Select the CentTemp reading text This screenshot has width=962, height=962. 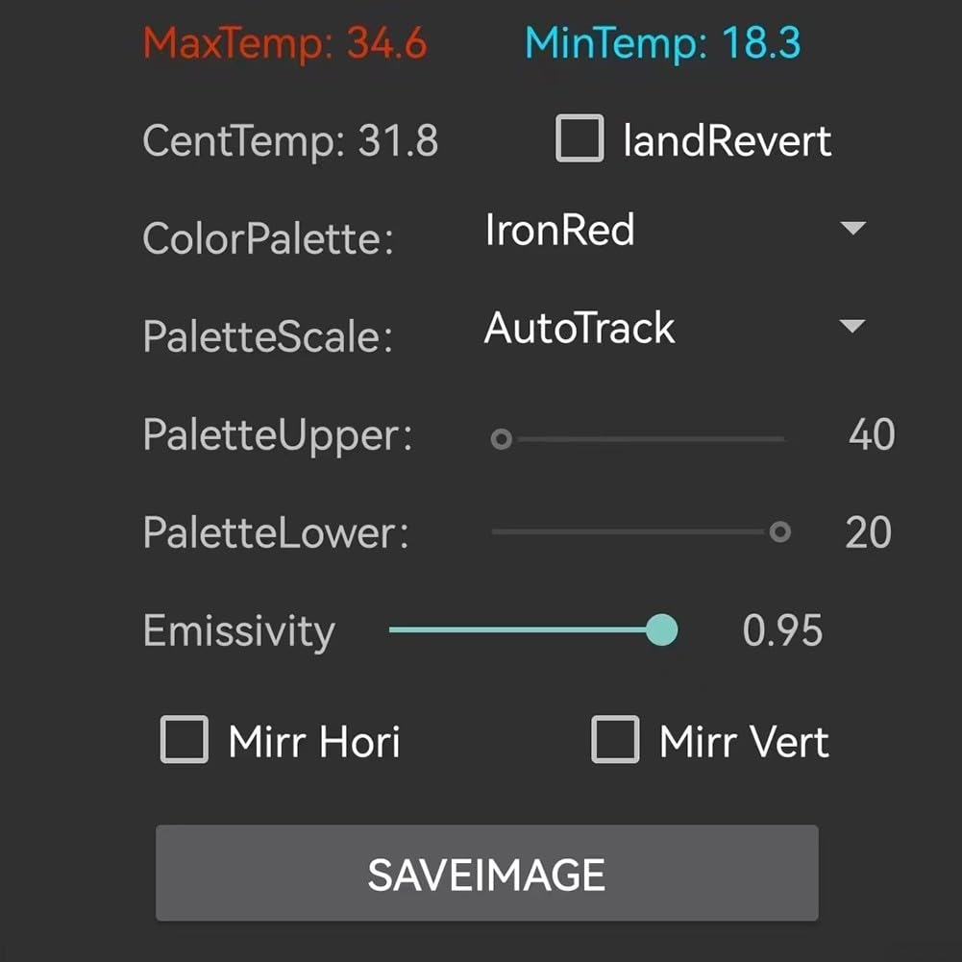coord(290,141)
